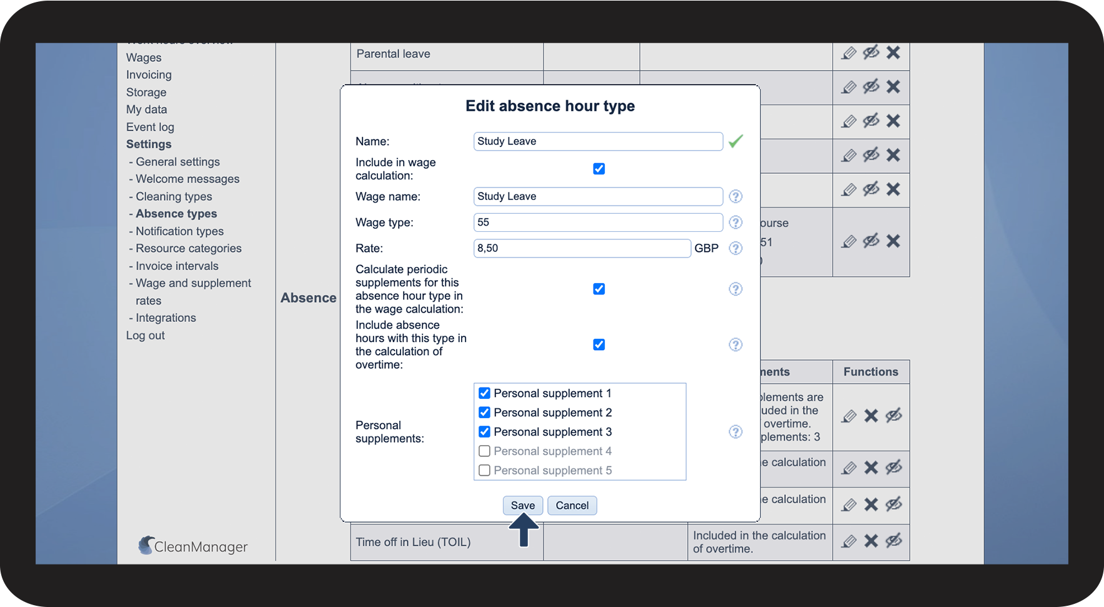Click the Cancel button in the dialog
Image resolution: width=1104 pixels, height=607 pixels.
pyautogui.click(x=572, y=505)
